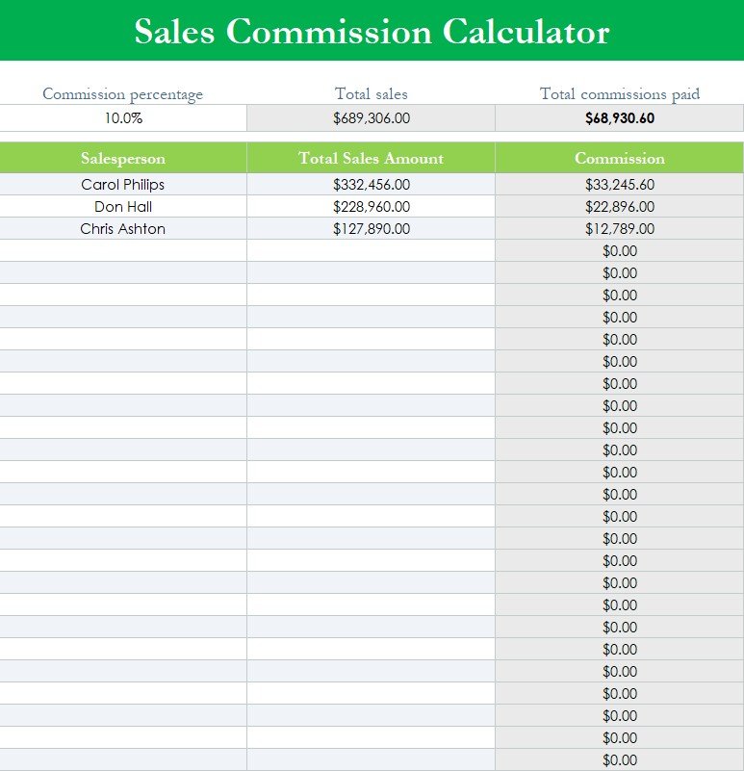Image resolution: width=744 pixels, height=771 pixels.
Task: Select the total commissions paid value $68,930.60
Action: 620,118
